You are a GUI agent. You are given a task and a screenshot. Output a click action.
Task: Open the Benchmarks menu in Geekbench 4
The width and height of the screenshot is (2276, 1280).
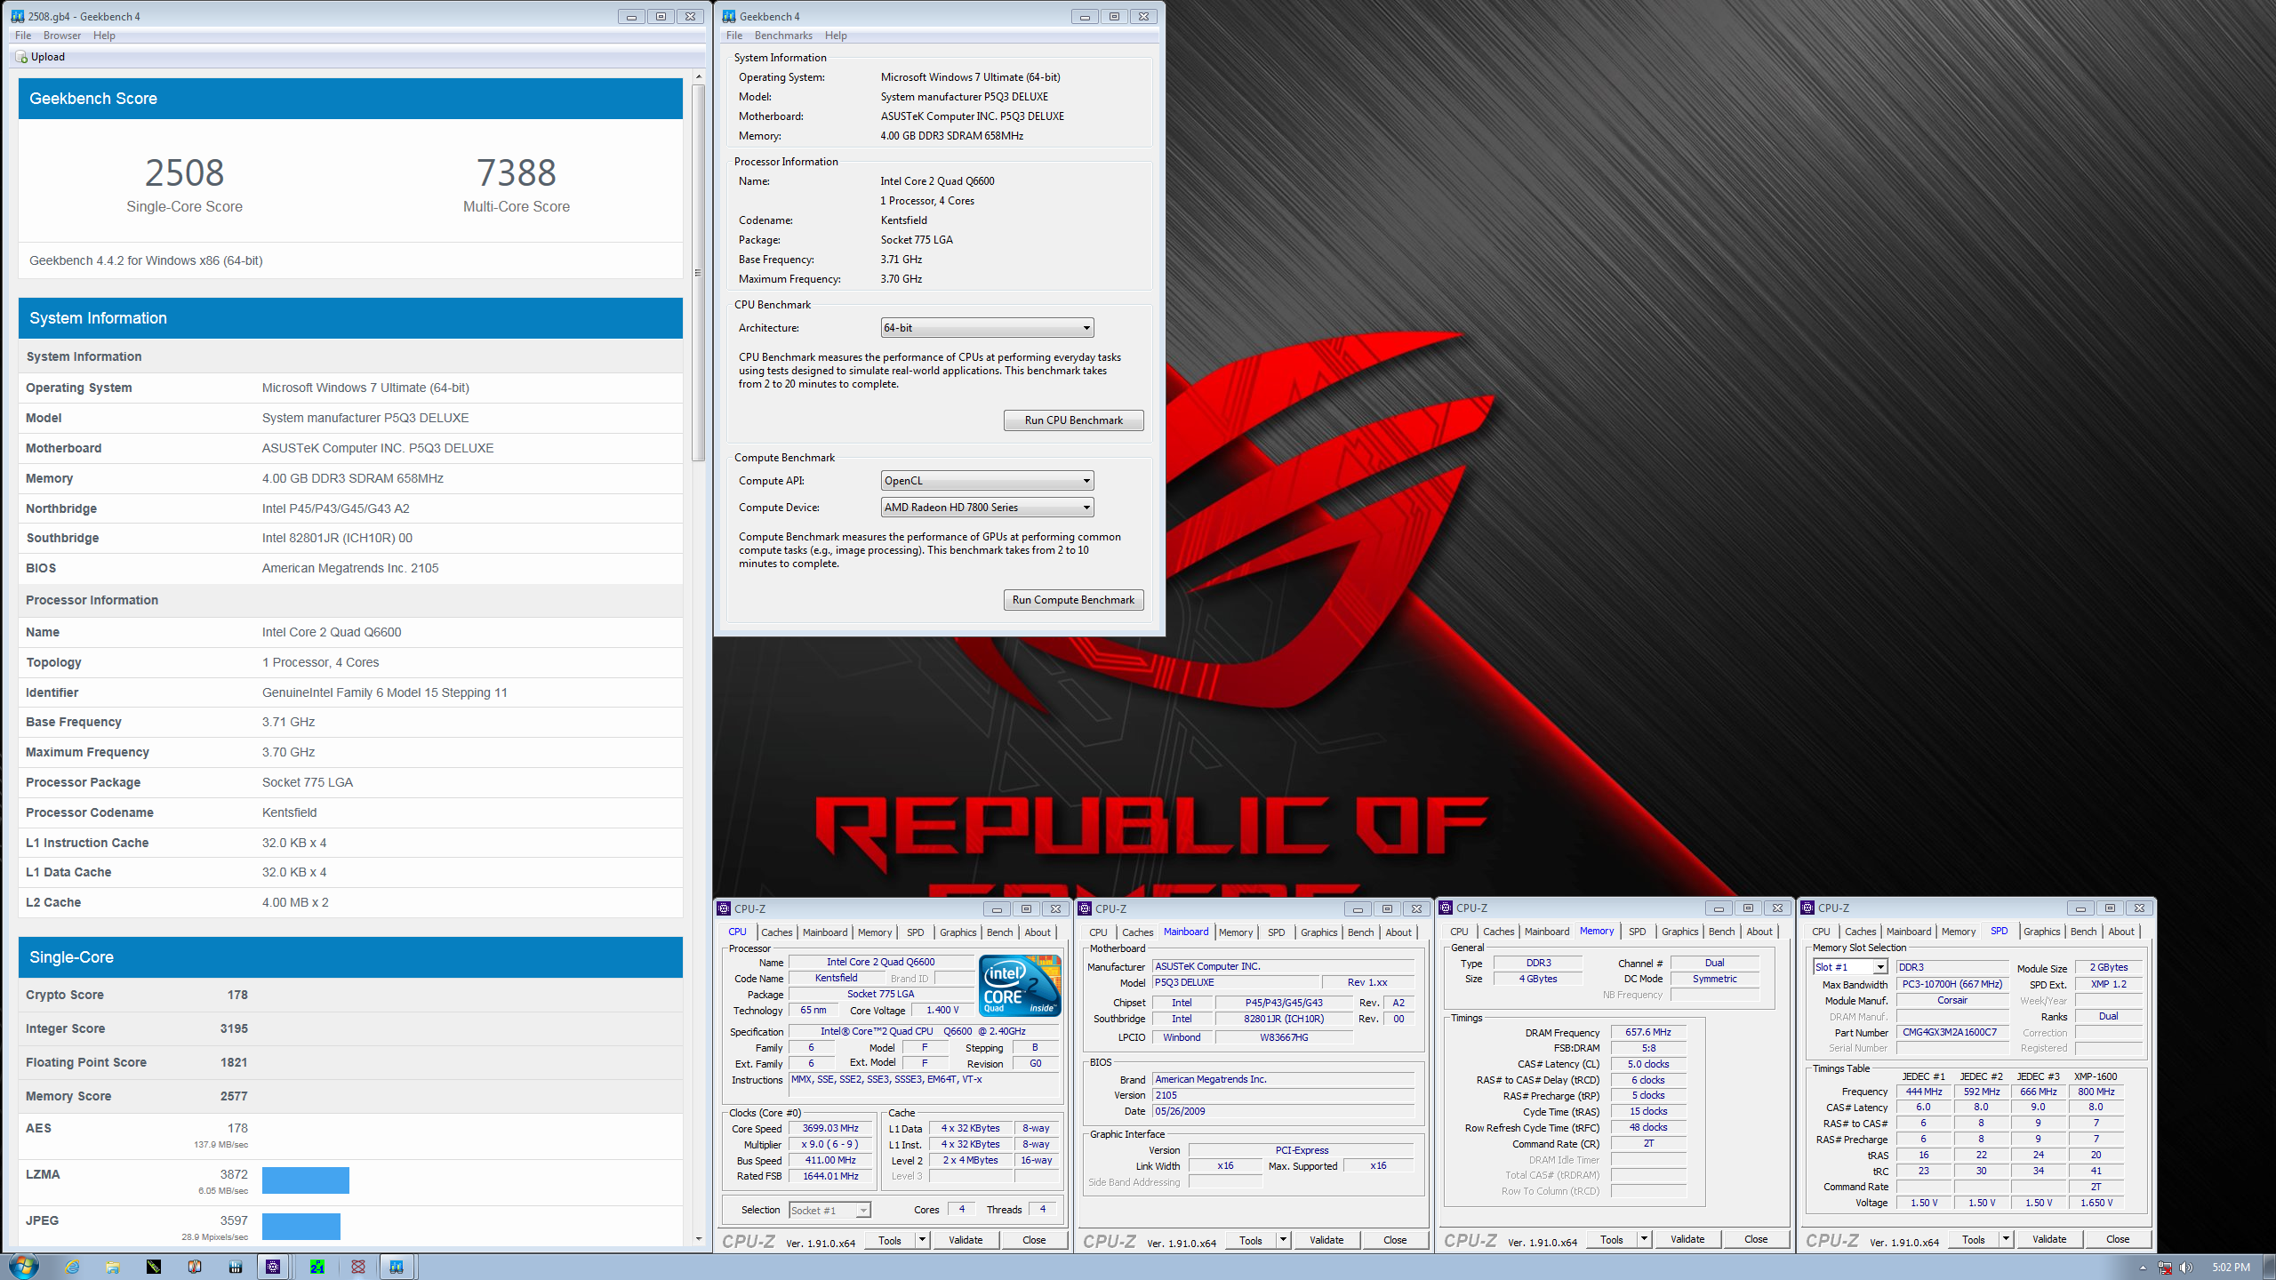pyautogui.click(x=783, y=36)
